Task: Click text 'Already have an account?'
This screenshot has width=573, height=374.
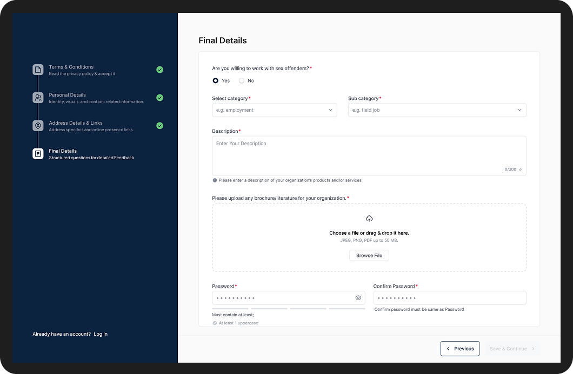Action: click(x=62, y=334)
